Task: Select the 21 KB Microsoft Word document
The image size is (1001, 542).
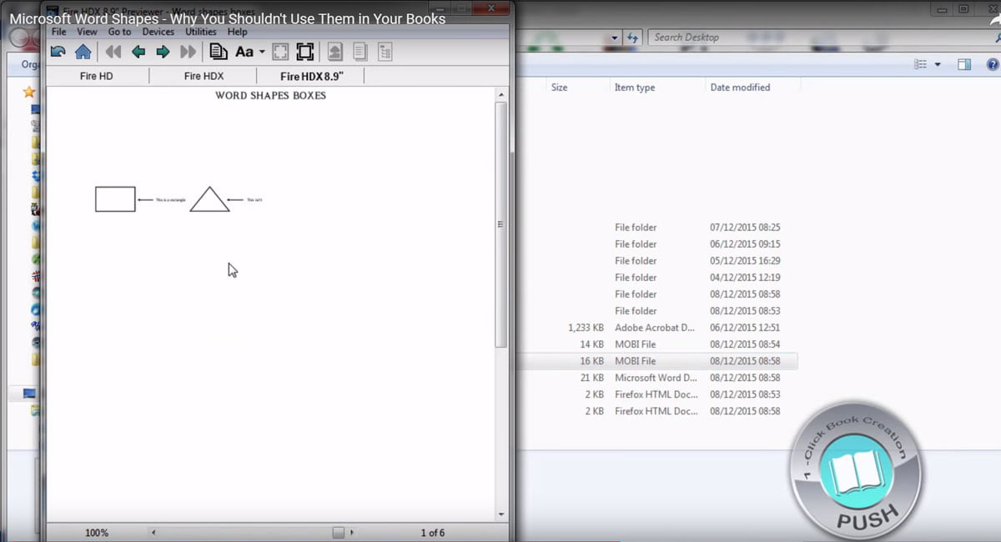Action: point(657,378)
